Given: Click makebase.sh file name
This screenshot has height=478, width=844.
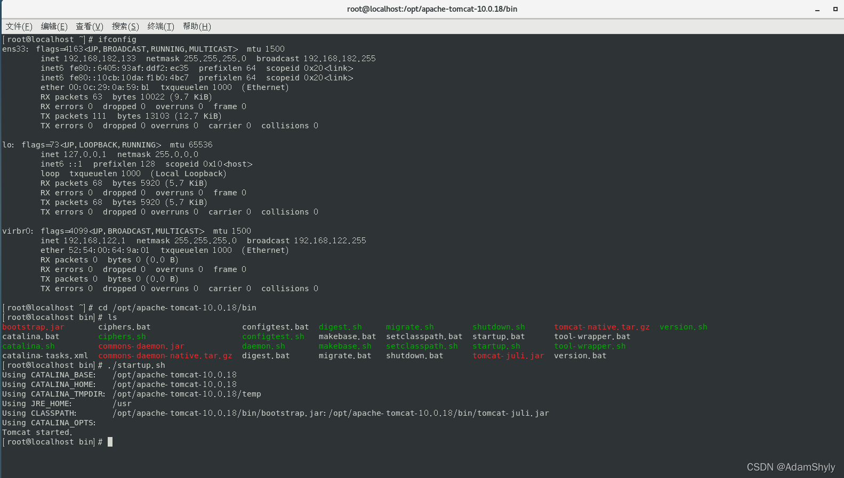Looking at the screenshot, I should [x=345, y=346].
